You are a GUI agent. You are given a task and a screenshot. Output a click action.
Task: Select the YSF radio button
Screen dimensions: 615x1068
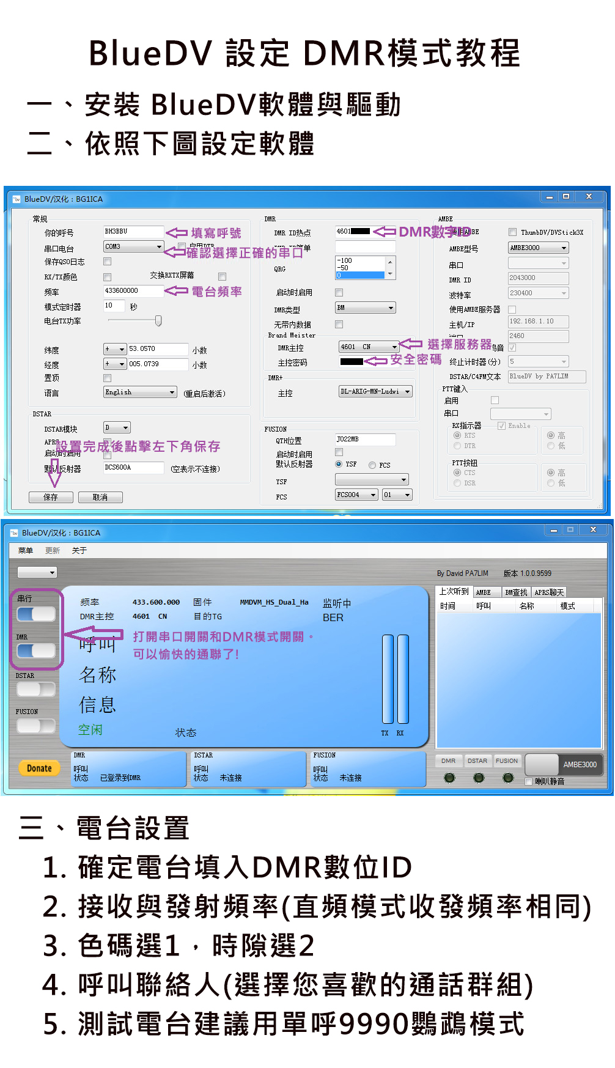pos(339,465)
